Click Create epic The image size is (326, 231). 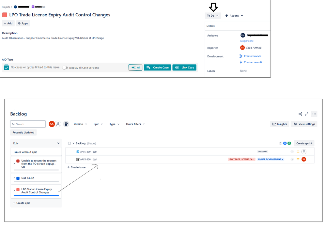[x=22, y=203]
